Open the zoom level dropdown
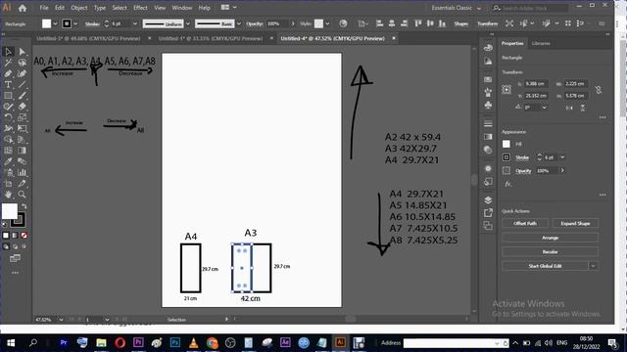This screenshot has height=352, width=627. [61, 320]
